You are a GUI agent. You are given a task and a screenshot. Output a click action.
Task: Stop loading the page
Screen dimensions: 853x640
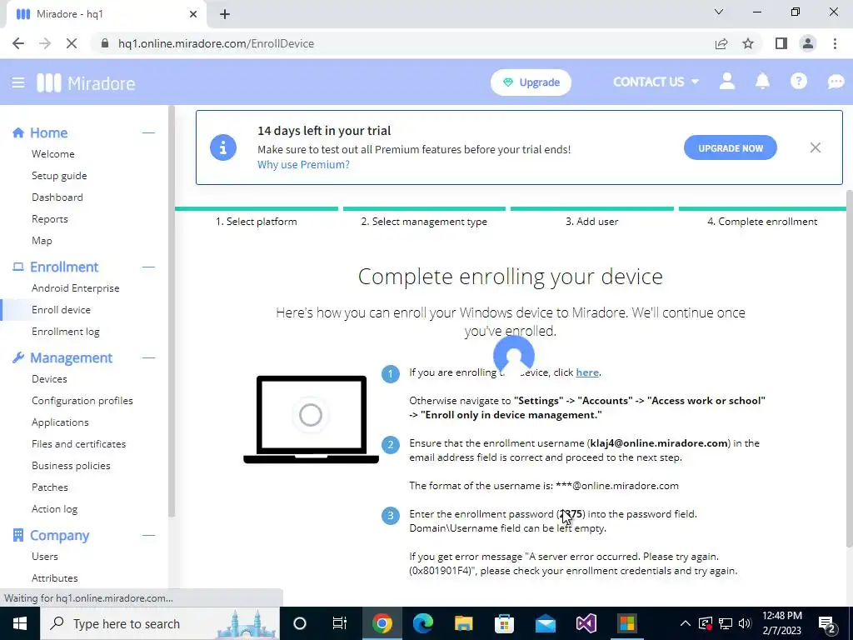[x=72, y=43]
